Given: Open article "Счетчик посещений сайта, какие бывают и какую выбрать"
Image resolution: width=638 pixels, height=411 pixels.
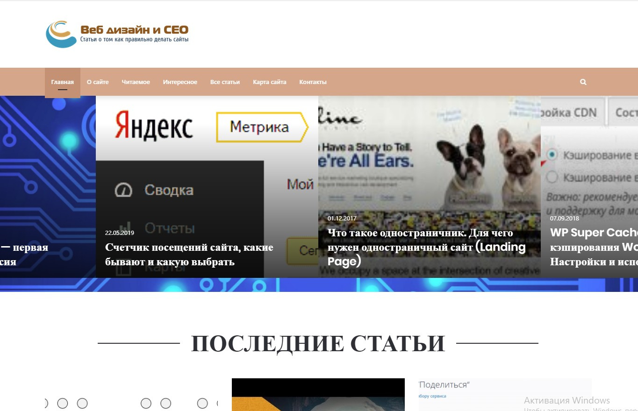Looking at the screenshot, I should click(x=189, y=255).
